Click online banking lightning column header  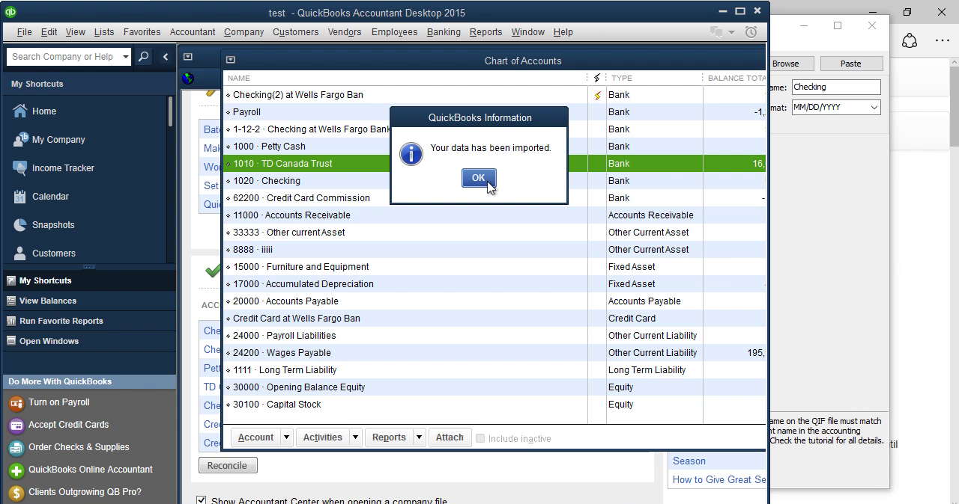(597, 78)
